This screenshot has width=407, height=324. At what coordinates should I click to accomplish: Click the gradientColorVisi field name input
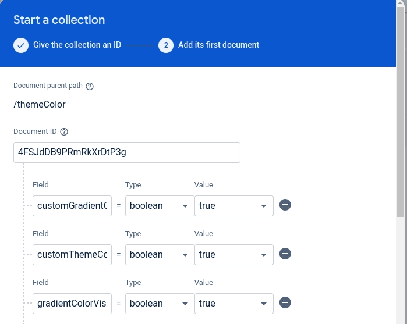tap(72, 304)
